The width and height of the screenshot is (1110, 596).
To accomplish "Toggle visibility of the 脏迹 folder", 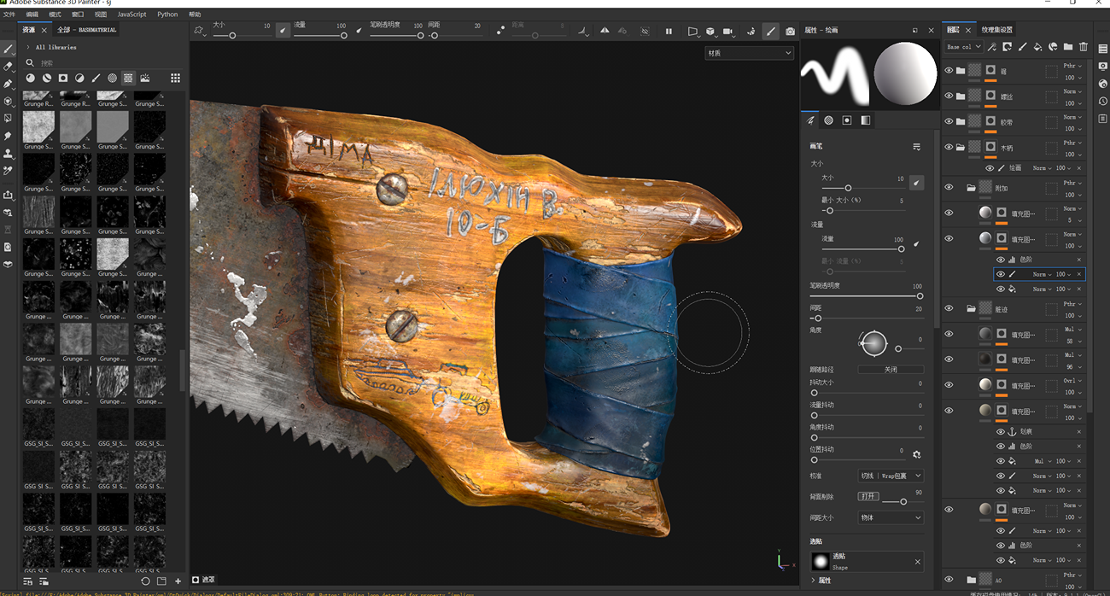I will click(949, 308).
